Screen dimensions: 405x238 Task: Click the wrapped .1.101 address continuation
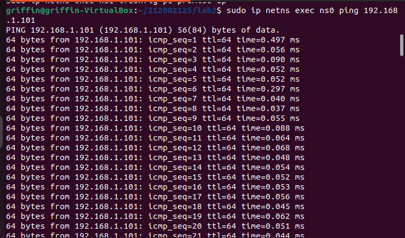pos(21,20)
